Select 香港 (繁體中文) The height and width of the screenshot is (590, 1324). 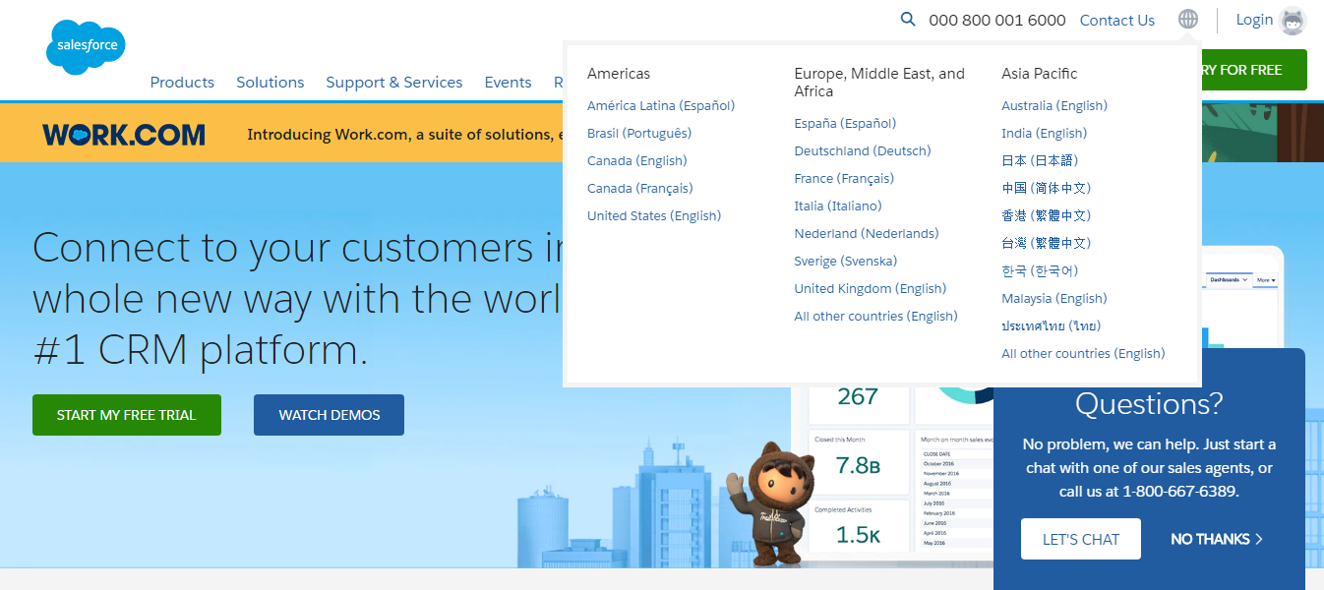[1047, 215]
